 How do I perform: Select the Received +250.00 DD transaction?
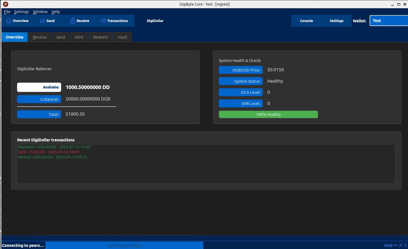[54, 147]
